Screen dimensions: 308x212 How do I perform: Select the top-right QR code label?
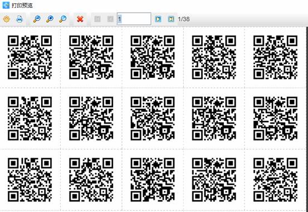pos(275,57)
